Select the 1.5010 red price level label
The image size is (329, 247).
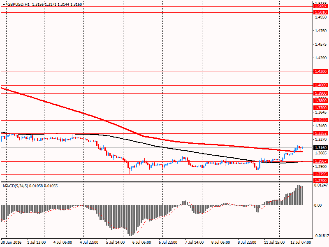point(321,12)
